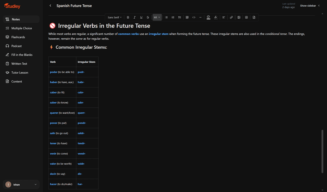The image size is (327, 192).
Task: Toggle bold formatting in the toolbar
Action: pos(128,17)
